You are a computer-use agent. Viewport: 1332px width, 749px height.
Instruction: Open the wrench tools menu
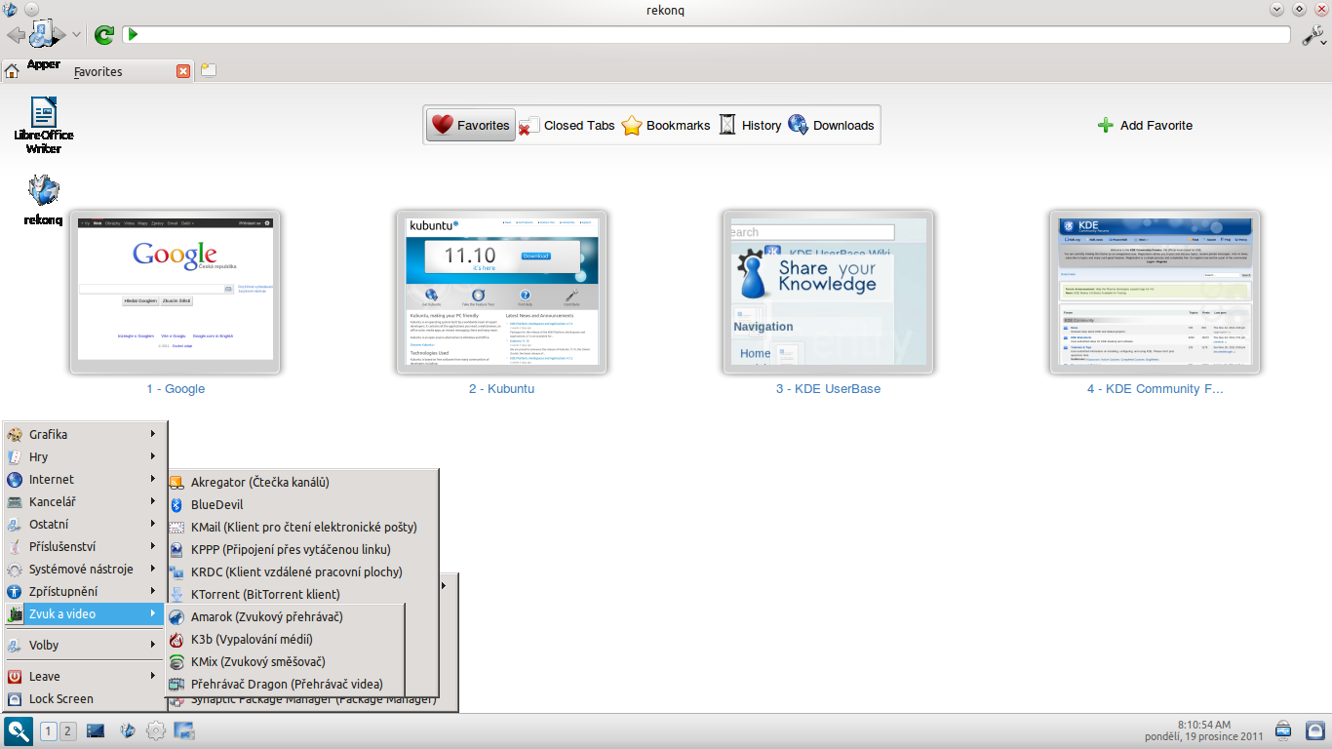click(1313, 35)
